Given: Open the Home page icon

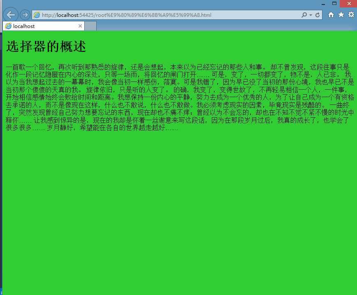Looking at the screenshot, I should pos(331,15).
